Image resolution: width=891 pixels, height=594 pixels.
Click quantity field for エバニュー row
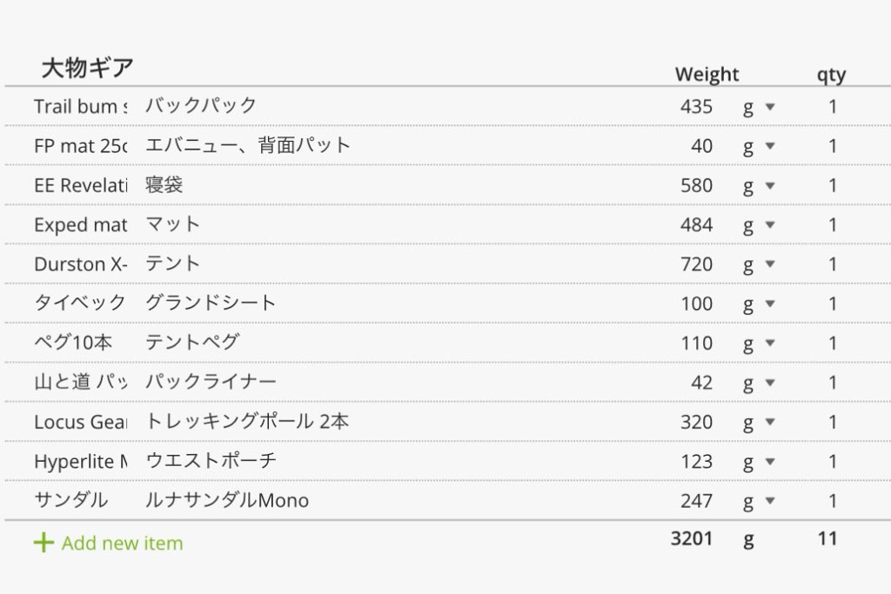pyautogui.click(x=833, y=146)
